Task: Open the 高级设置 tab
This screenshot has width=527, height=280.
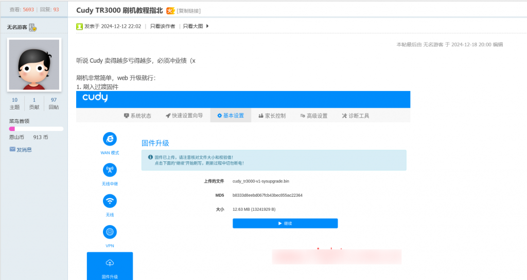Action: click(313, 116)
